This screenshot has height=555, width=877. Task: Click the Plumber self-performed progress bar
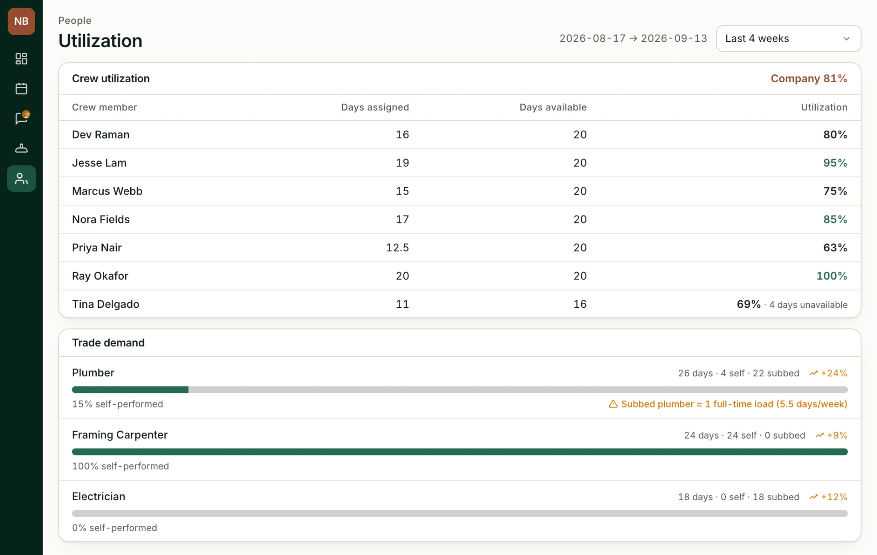460,390
